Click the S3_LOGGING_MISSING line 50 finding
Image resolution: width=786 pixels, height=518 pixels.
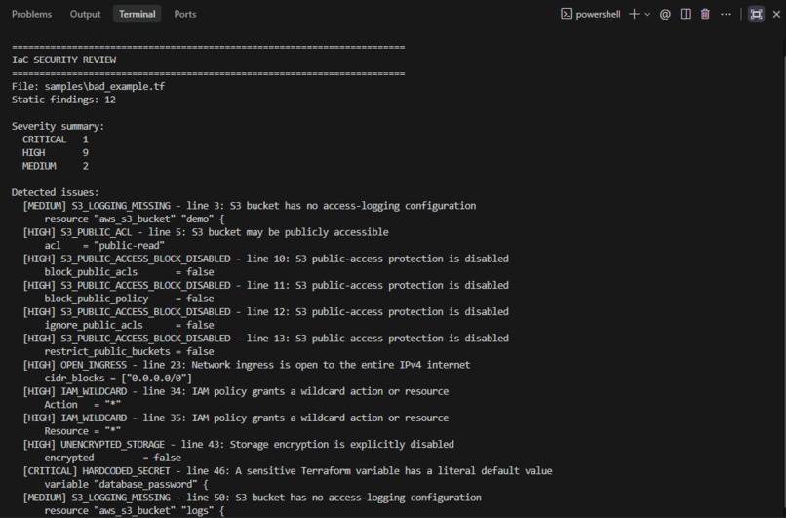point(253,498)
